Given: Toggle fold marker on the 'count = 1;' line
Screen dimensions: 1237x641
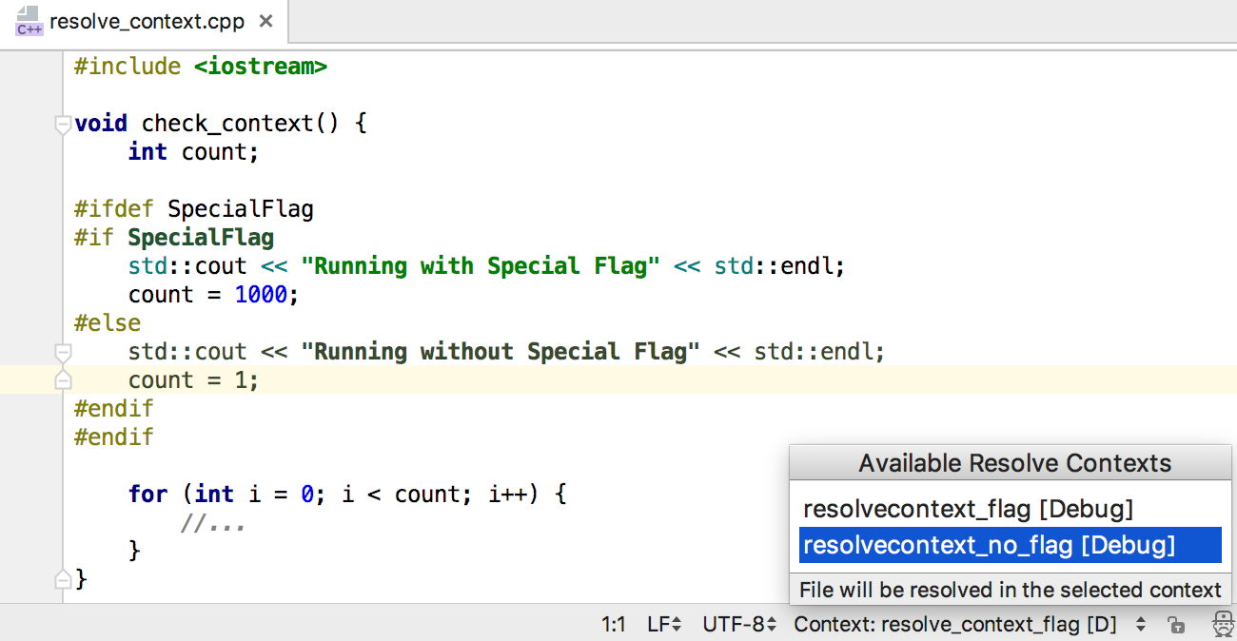Looking at the screenshot, I should 63,380.
